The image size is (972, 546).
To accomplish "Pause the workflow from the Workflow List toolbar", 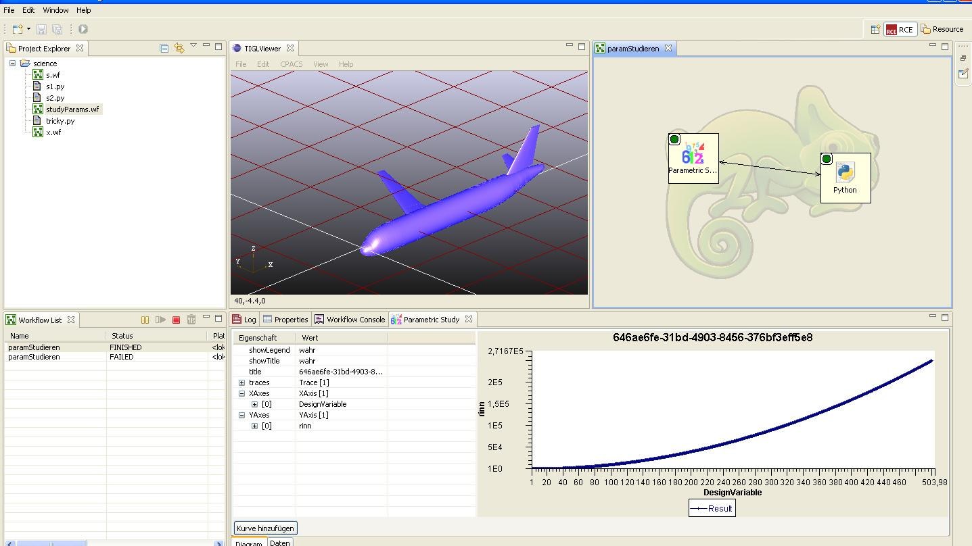I will click(143, 320).
